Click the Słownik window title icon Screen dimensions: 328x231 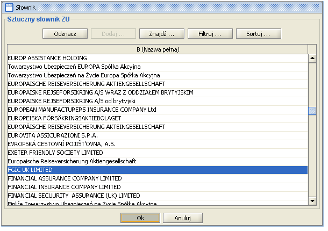click(9, 8)
